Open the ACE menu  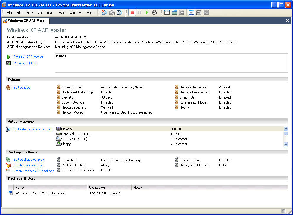pyautogui.click(x=62, y=13)
